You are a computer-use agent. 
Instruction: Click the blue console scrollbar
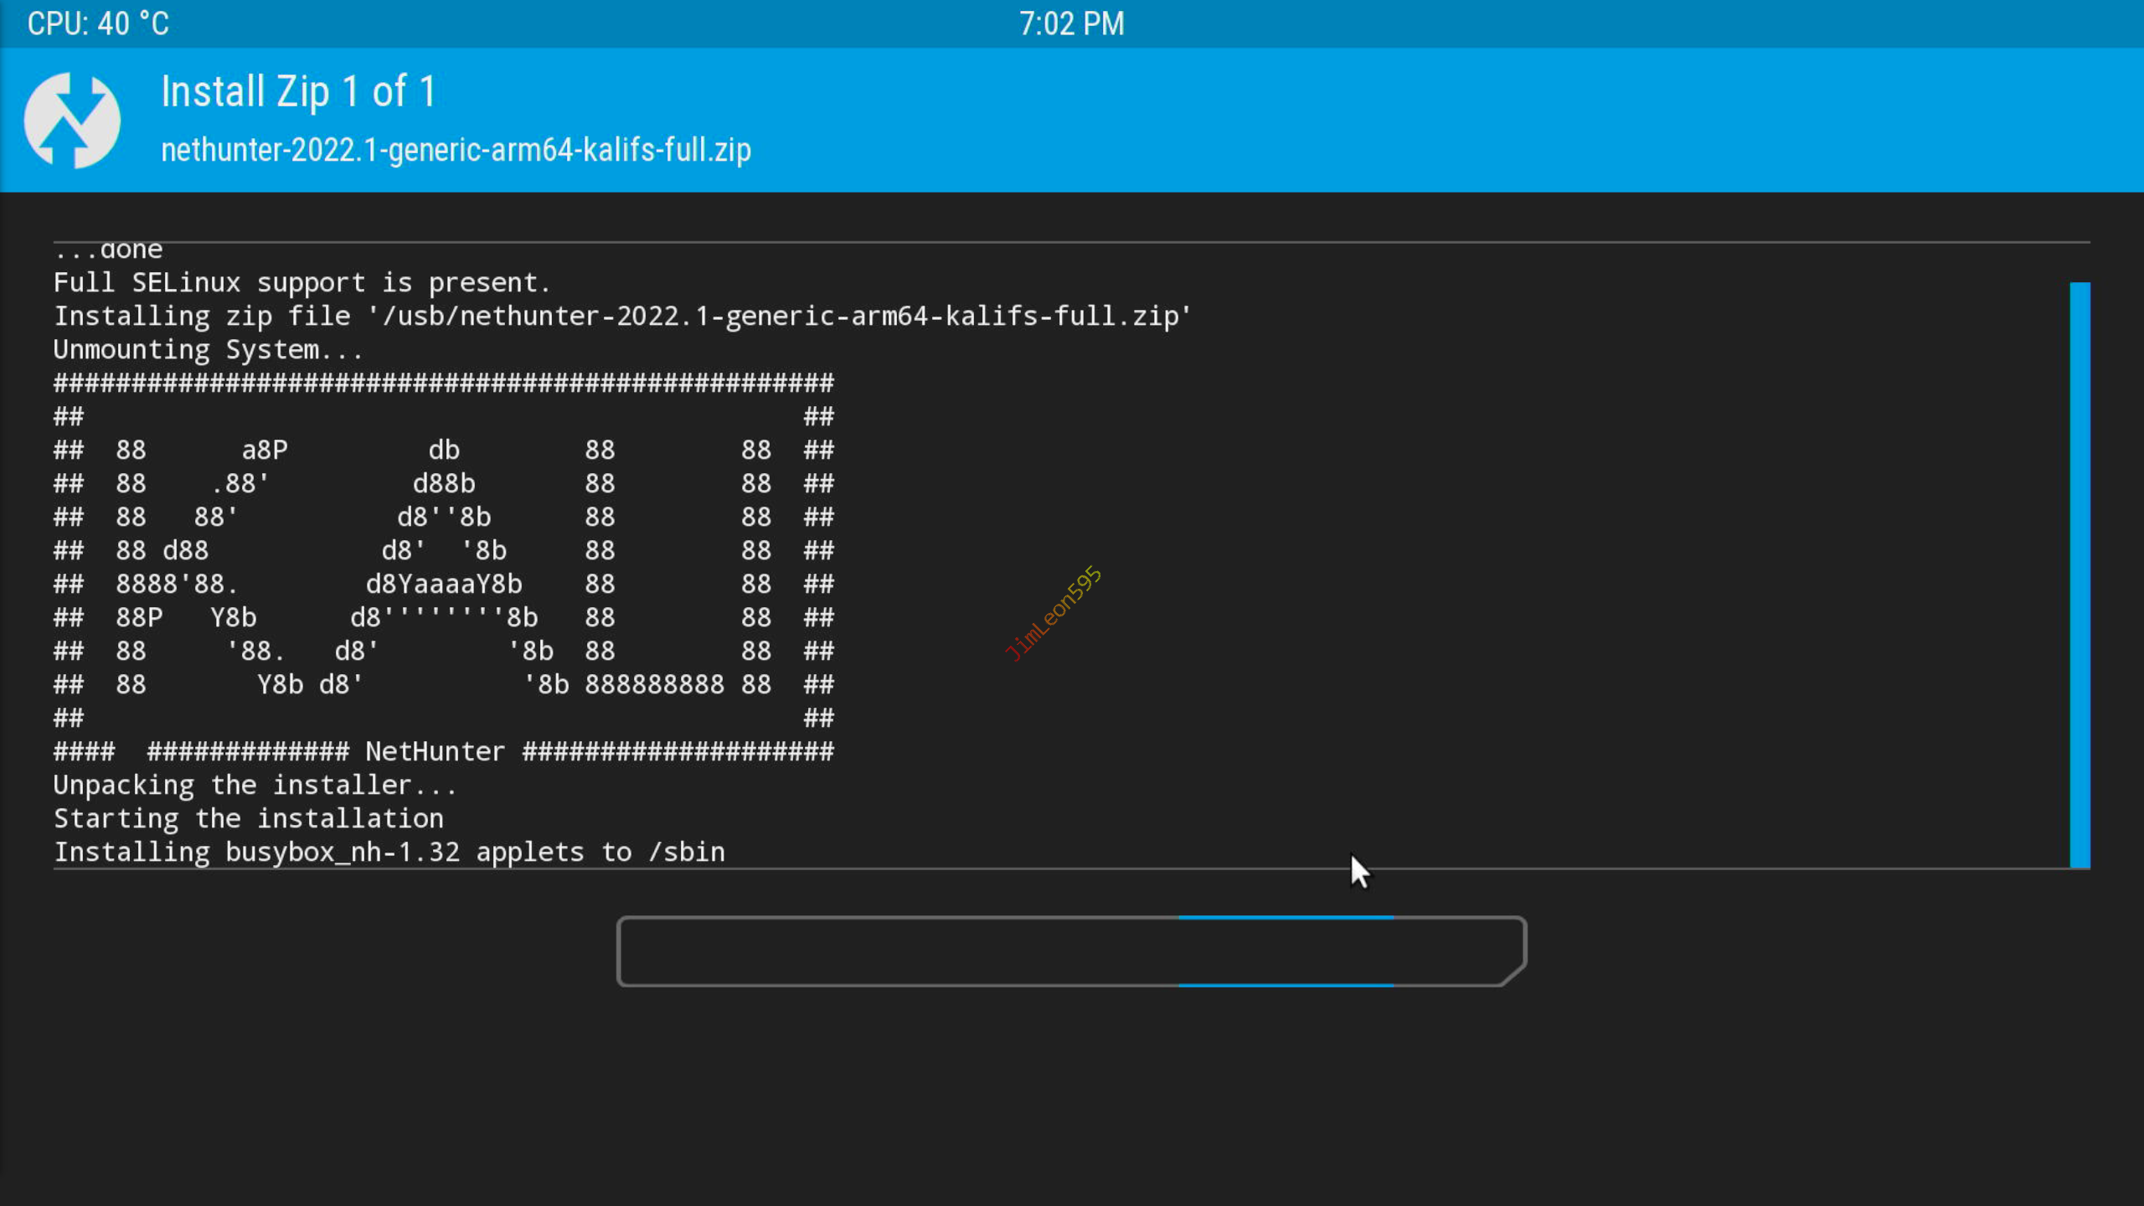[x=2080, y=575]
